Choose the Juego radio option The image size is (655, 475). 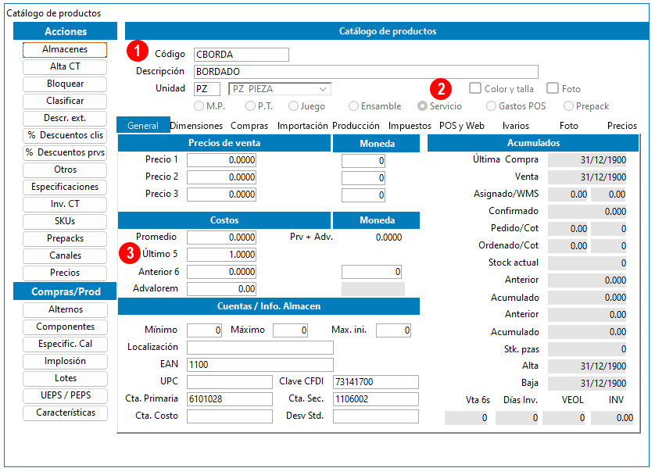click(x=293, y=106)
